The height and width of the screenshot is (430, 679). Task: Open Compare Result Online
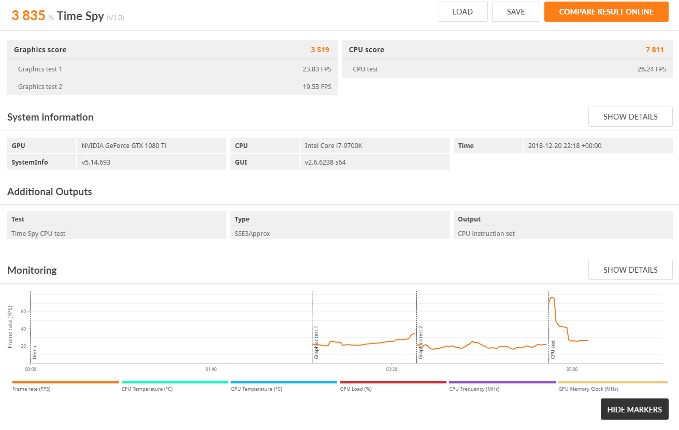[x=606, y=12]
